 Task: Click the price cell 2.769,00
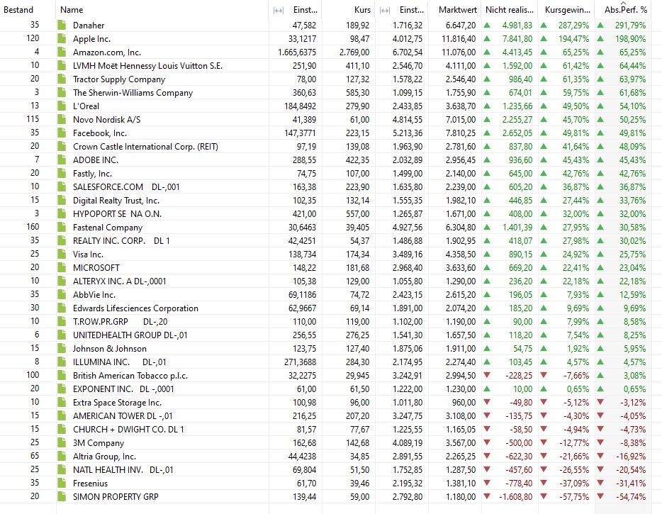(x=354, y=52)
